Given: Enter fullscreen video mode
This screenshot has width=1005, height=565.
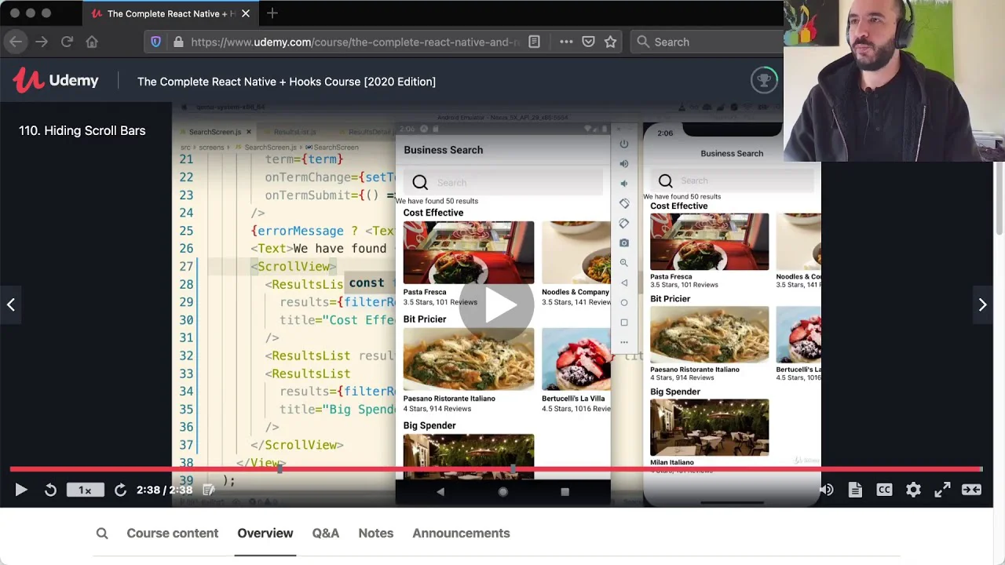Looking at the screenshot, I should (x=942, y=490).
